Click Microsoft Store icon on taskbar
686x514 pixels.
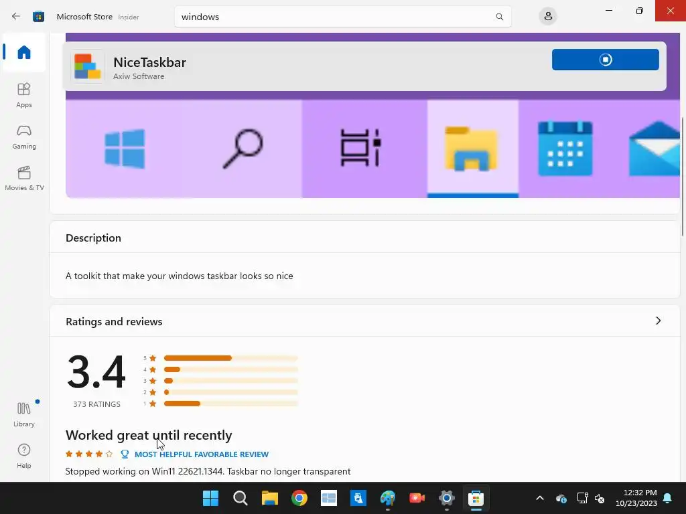tap(476, 498)
